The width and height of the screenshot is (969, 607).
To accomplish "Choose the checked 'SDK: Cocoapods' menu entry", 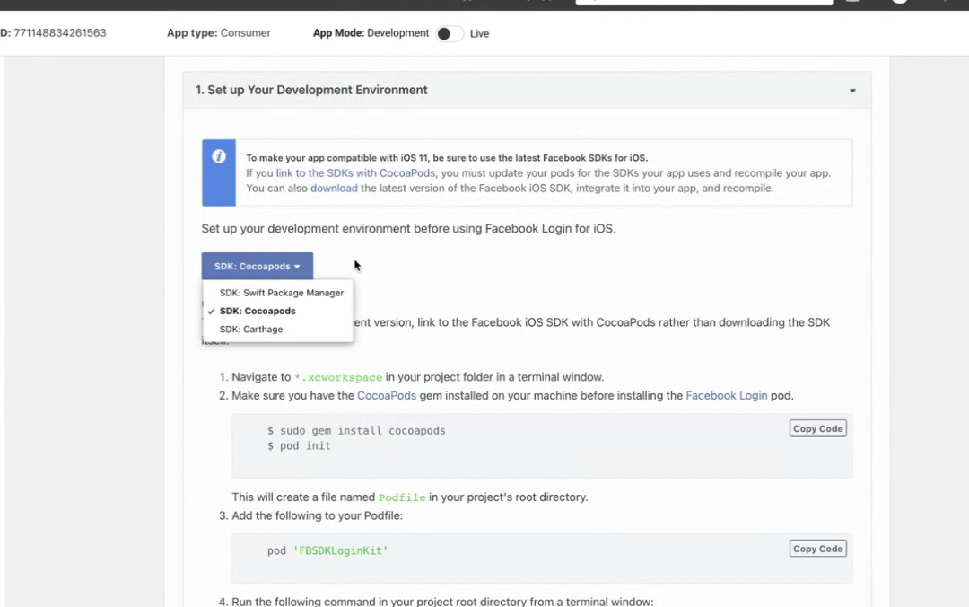I will pos(258,312).
